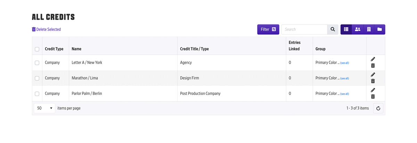The height and width of the screenshot is (143, 417).
Task: Focus the Search input field
Action: 304,29
